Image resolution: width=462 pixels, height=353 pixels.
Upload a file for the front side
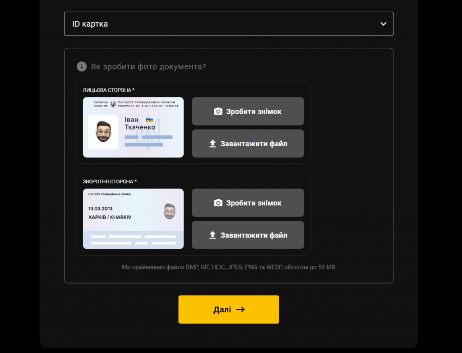(x=248, y=144)
